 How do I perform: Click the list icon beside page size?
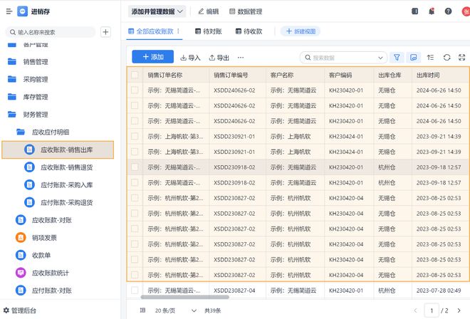[142, 310]
